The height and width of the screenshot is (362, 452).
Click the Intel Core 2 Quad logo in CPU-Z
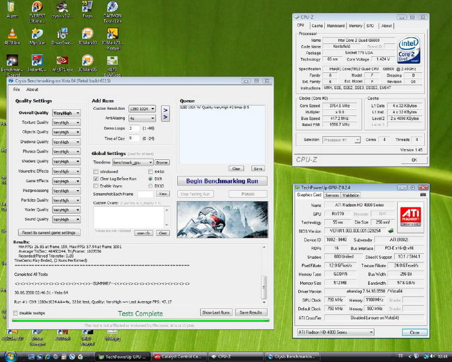click(409, 49)
